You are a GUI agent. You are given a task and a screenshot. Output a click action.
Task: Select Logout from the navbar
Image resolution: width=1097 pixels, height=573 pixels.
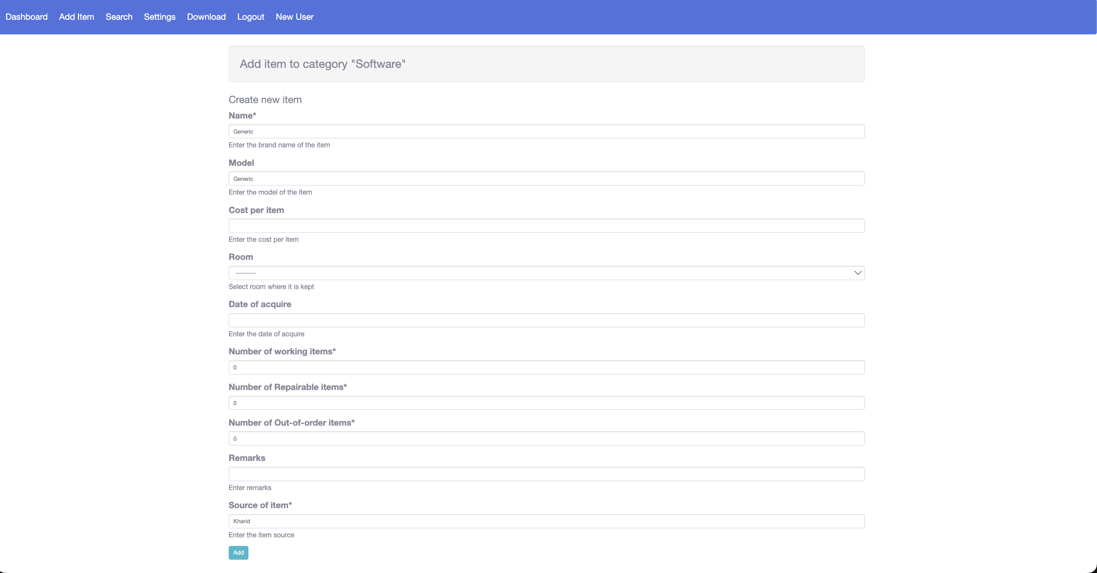point(250,17)
